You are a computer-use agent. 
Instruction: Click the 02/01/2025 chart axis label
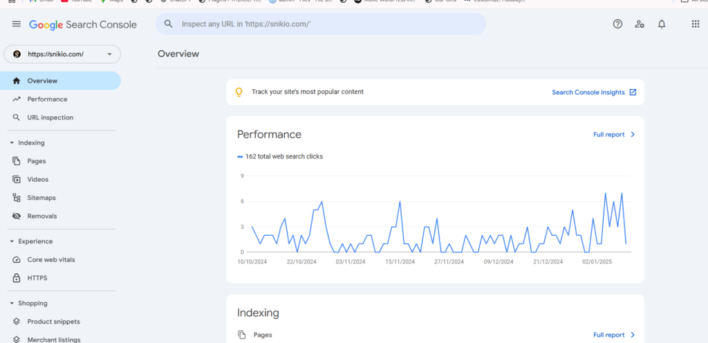point(597,261)
